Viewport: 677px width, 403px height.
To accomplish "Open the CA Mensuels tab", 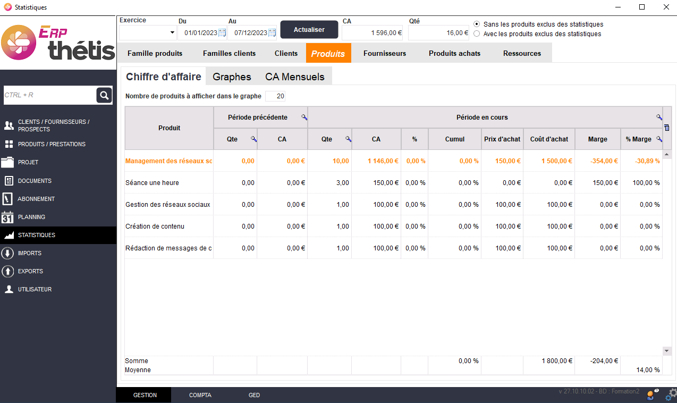I will point(294,77).
